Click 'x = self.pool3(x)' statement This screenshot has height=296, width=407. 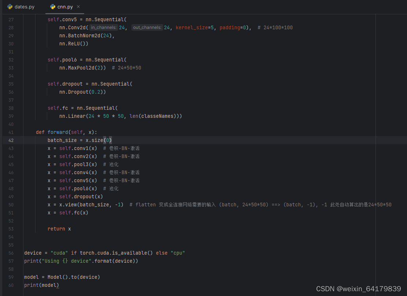[x=72, y=165]
